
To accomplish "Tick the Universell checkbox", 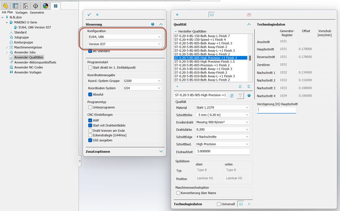I will click(219, 204).
